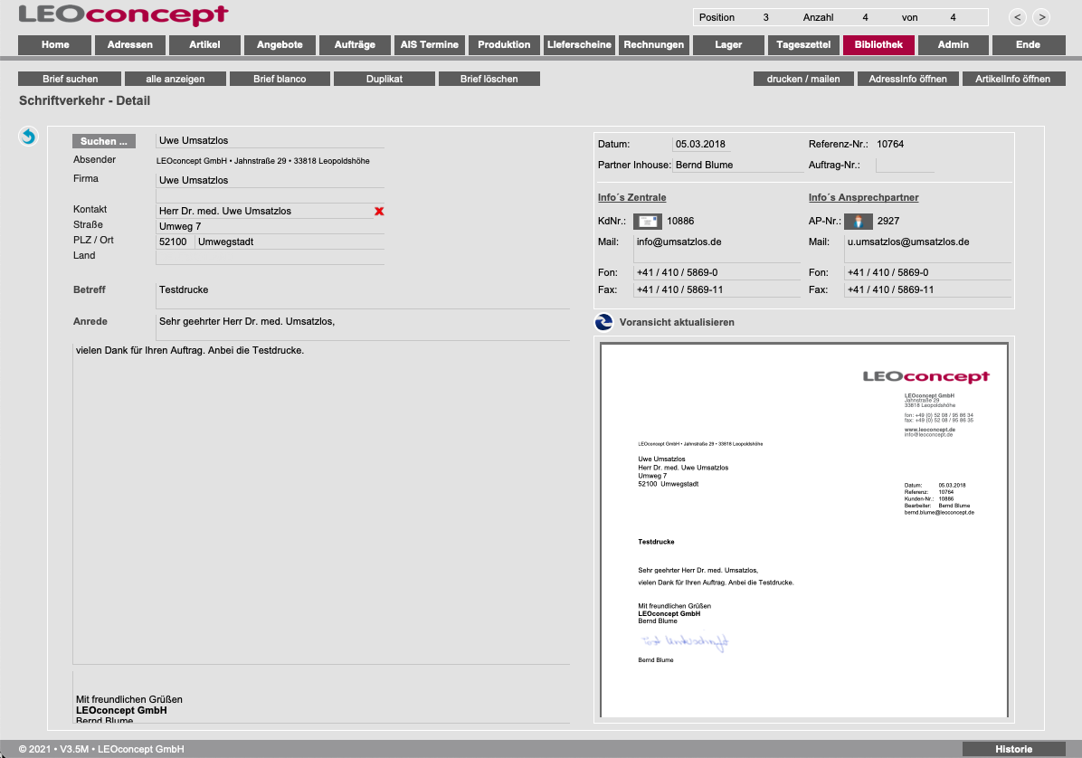Viewport: 1082px width, 758px height.
Task: Click the Anrede salutation field
Action: (x=363, y=327)
